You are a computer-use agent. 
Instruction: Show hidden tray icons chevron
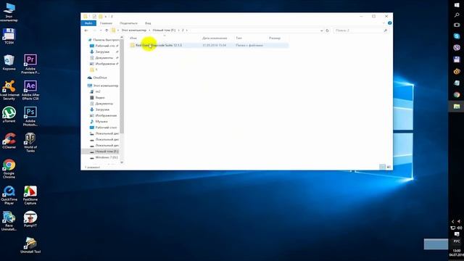tap(452, 221)
